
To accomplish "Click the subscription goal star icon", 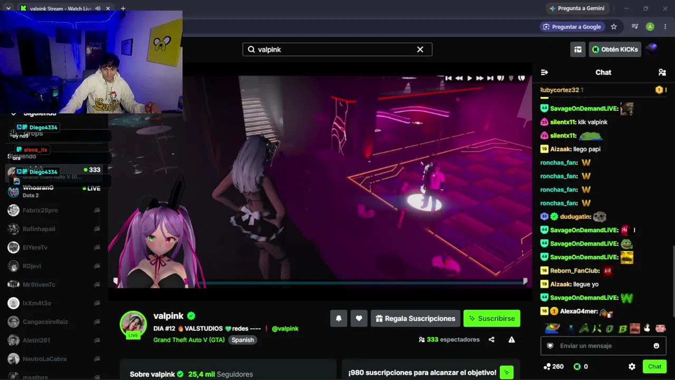I will coord(506,373).
